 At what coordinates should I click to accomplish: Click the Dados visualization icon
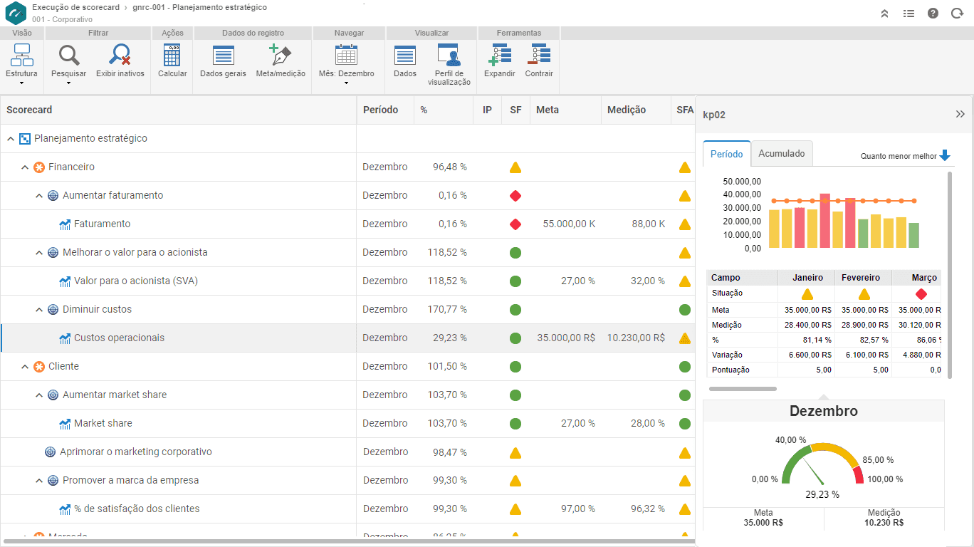point(405,55)
